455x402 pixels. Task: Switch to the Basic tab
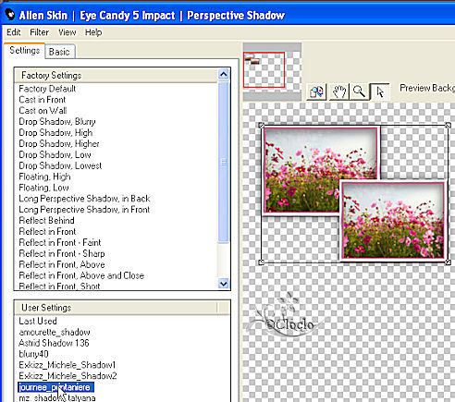click(59, 52)
